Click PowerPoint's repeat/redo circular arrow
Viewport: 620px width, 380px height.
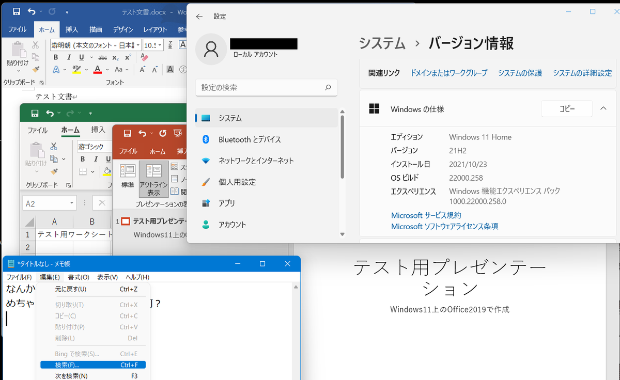coord(163,133)
